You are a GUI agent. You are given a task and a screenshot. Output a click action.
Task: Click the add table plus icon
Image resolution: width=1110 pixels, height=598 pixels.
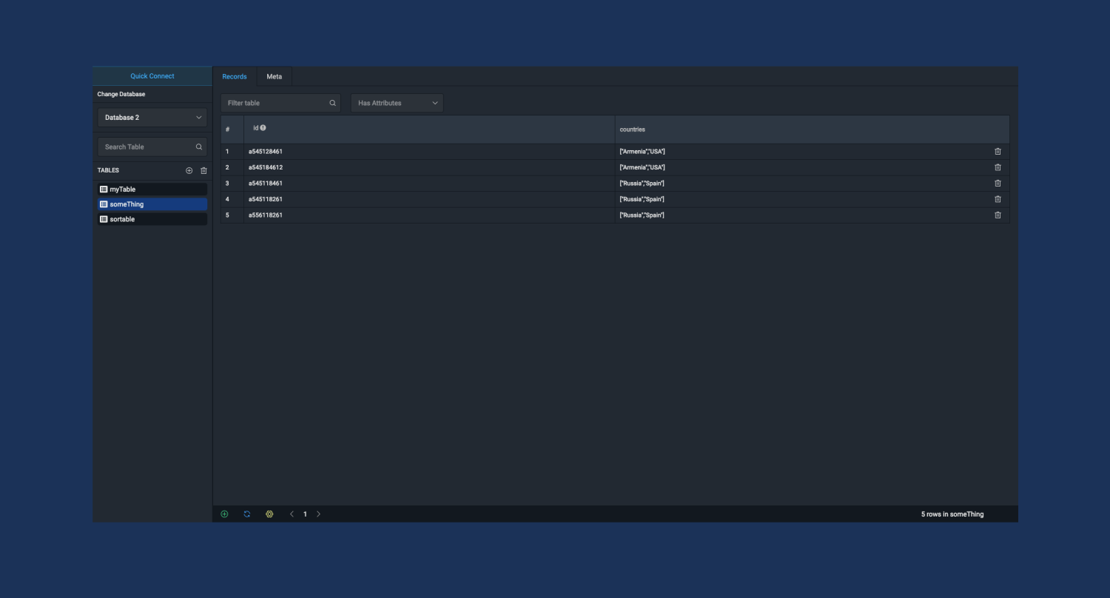click(x=189, y=170)
